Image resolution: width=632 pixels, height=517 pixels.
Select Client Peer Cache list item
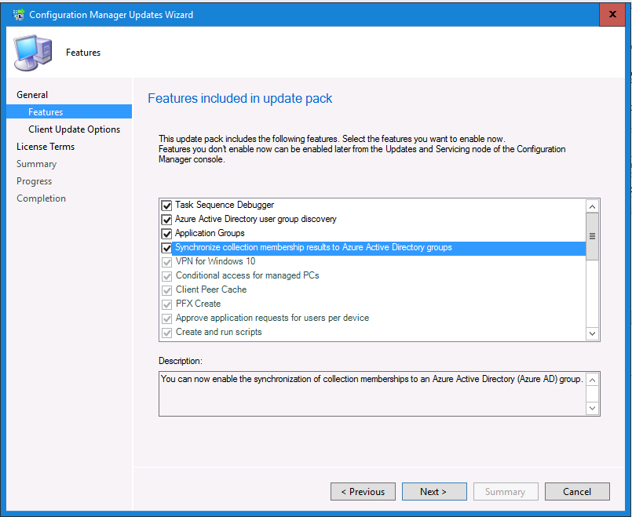[x=211, y=289]
